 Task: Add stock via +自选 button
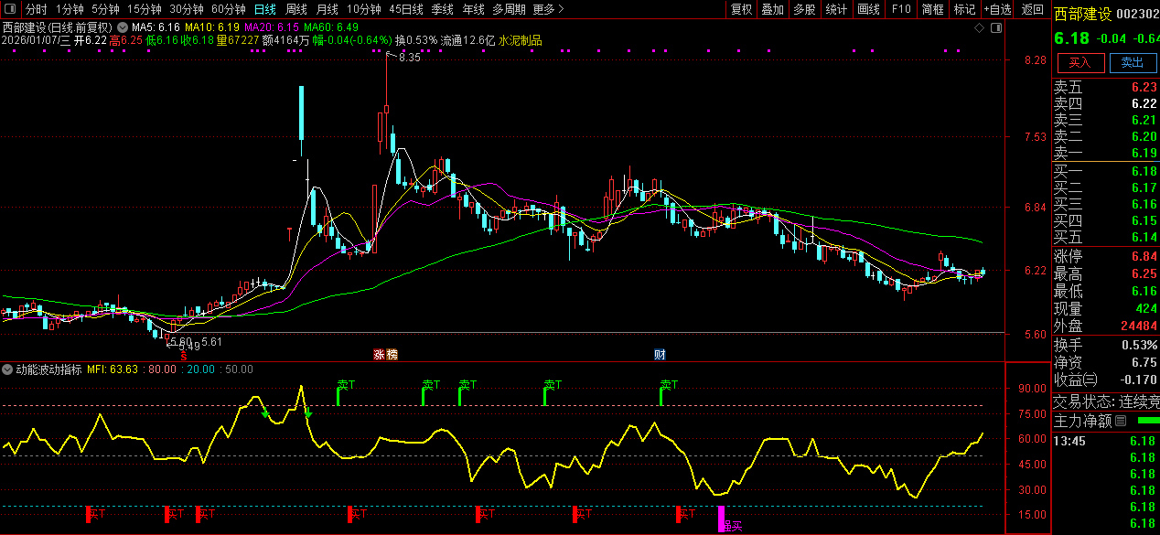997,9
